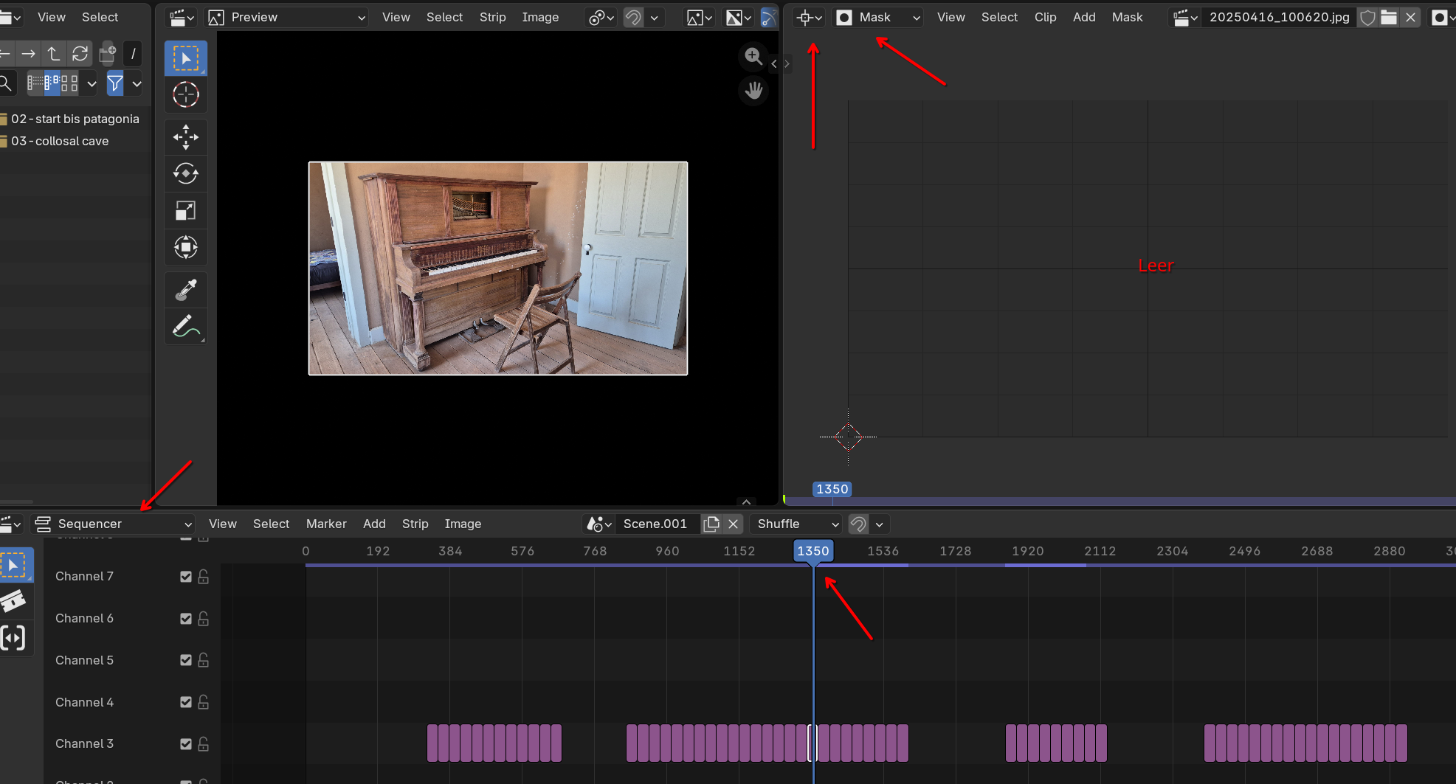This screenshot has height=784, width=1456.
Task: Go to parent directory in file browser
Action: [54, 54]
